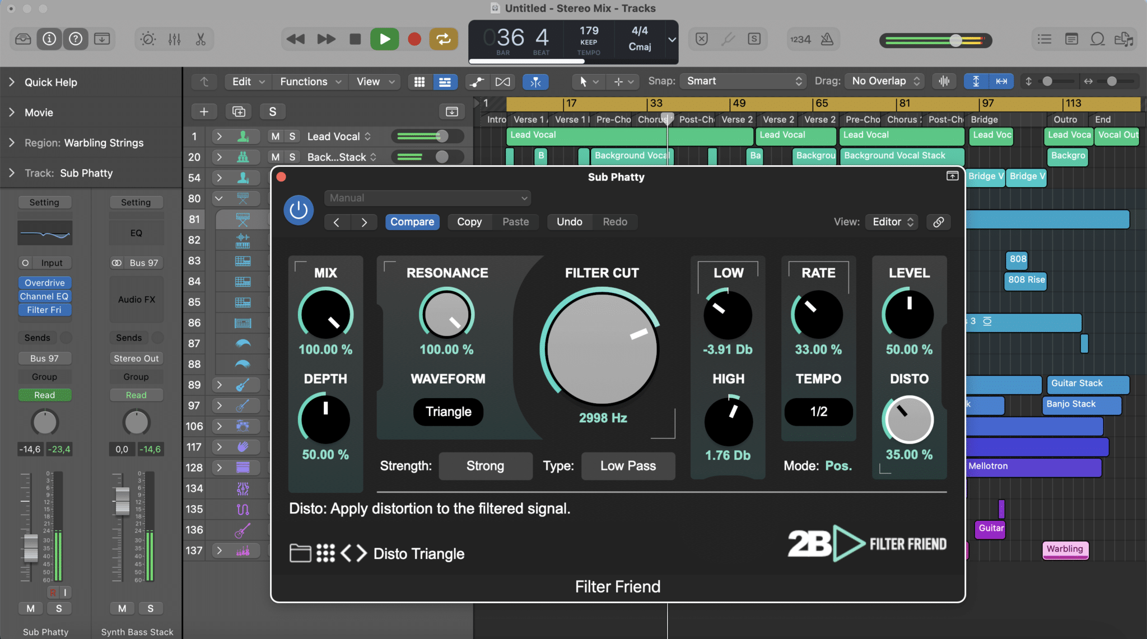
Task: Toggle the Filter Friend plugin power button
Action: click(x=298, y=211)
